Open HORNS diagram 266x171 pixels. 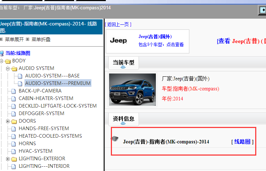(27, 143)
